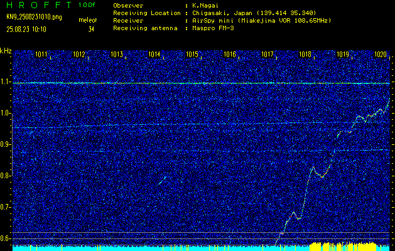Click the 0.9 frequency axis label
The width and height of the screenshot is (395, 251).
[x=6, y=144]
